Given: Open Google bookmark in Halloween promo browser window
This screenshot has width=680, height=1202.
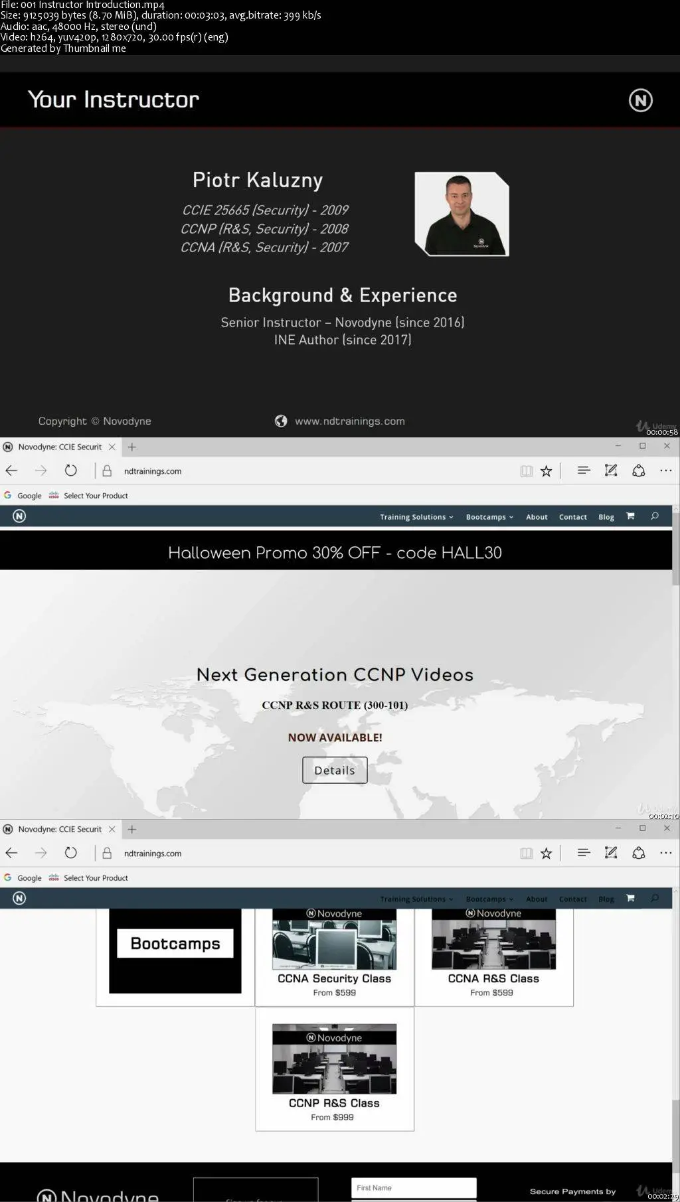Looking at the screenshot, I should coord(23,496).
